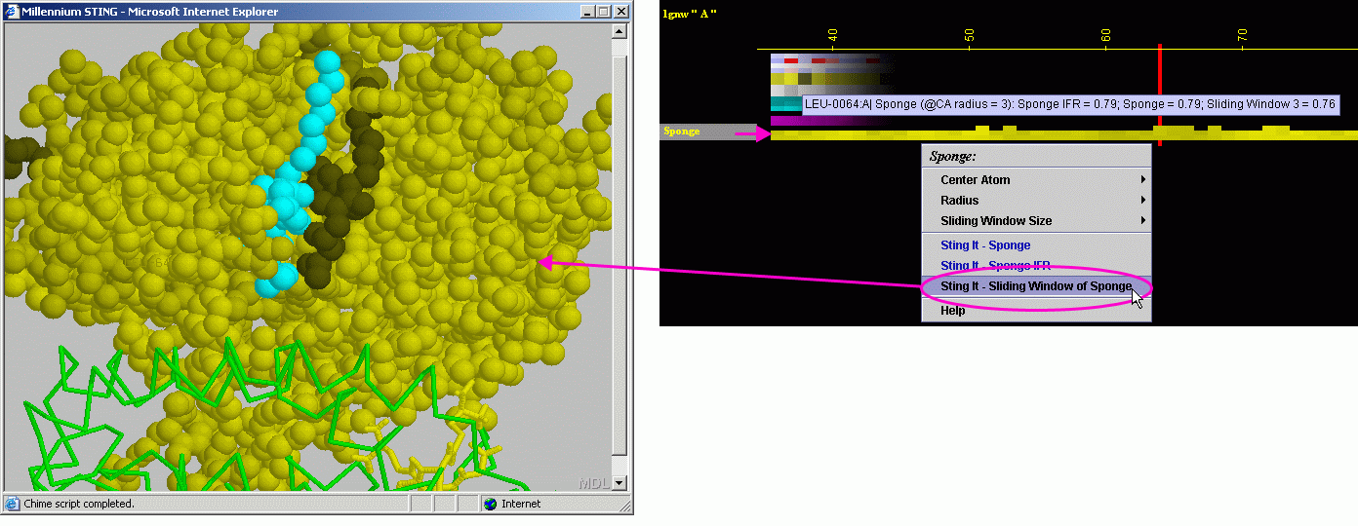Click the "Internet" zone label
The width and height of the screenshot is (1358, 526).
point(521,504)
